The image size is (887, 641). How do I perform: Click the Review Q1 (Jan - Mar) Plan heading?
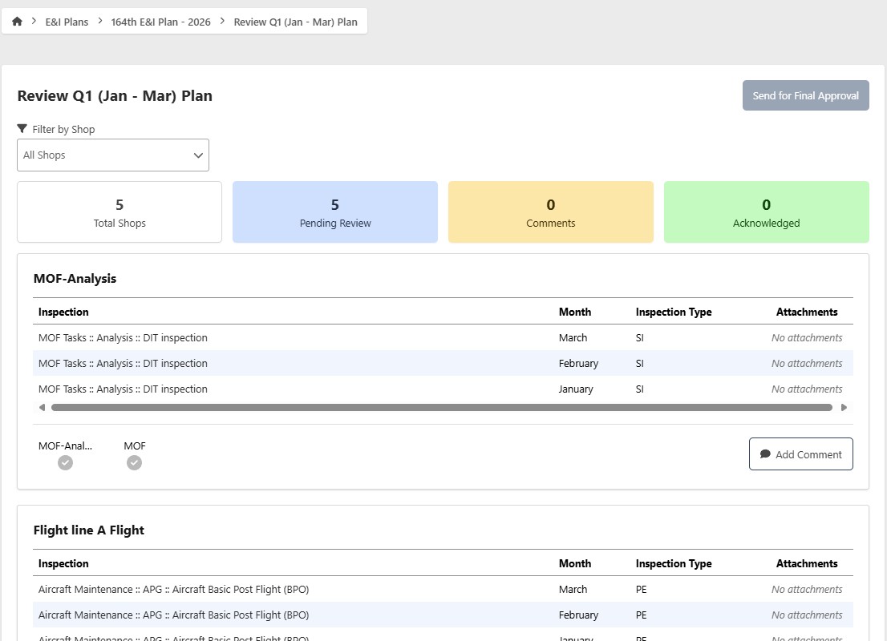(x=115, y=96)
